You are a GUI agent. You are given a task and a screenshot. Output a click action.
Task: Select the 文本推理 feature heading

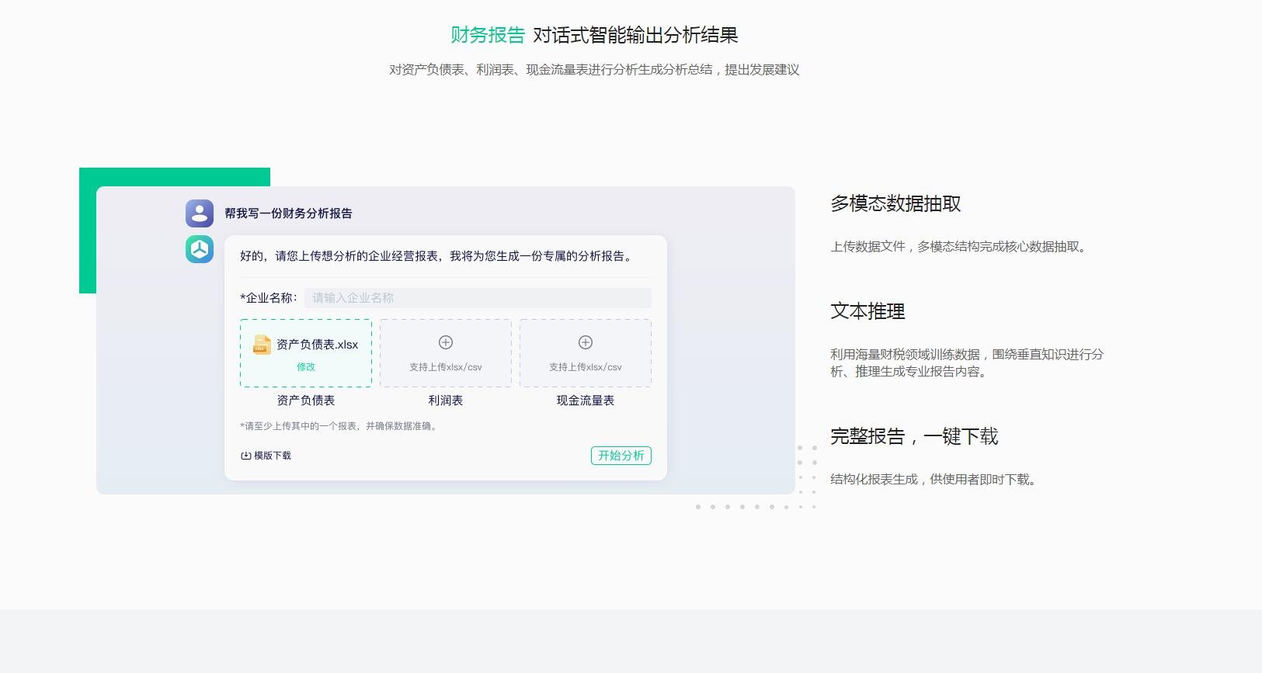pyautogui.click(x=867, y=312)
